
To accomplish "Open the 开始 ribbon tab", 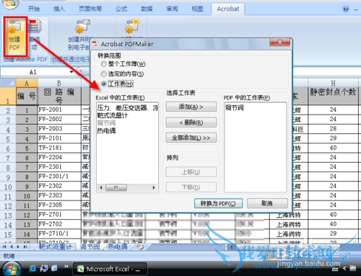I will (33, 9).
